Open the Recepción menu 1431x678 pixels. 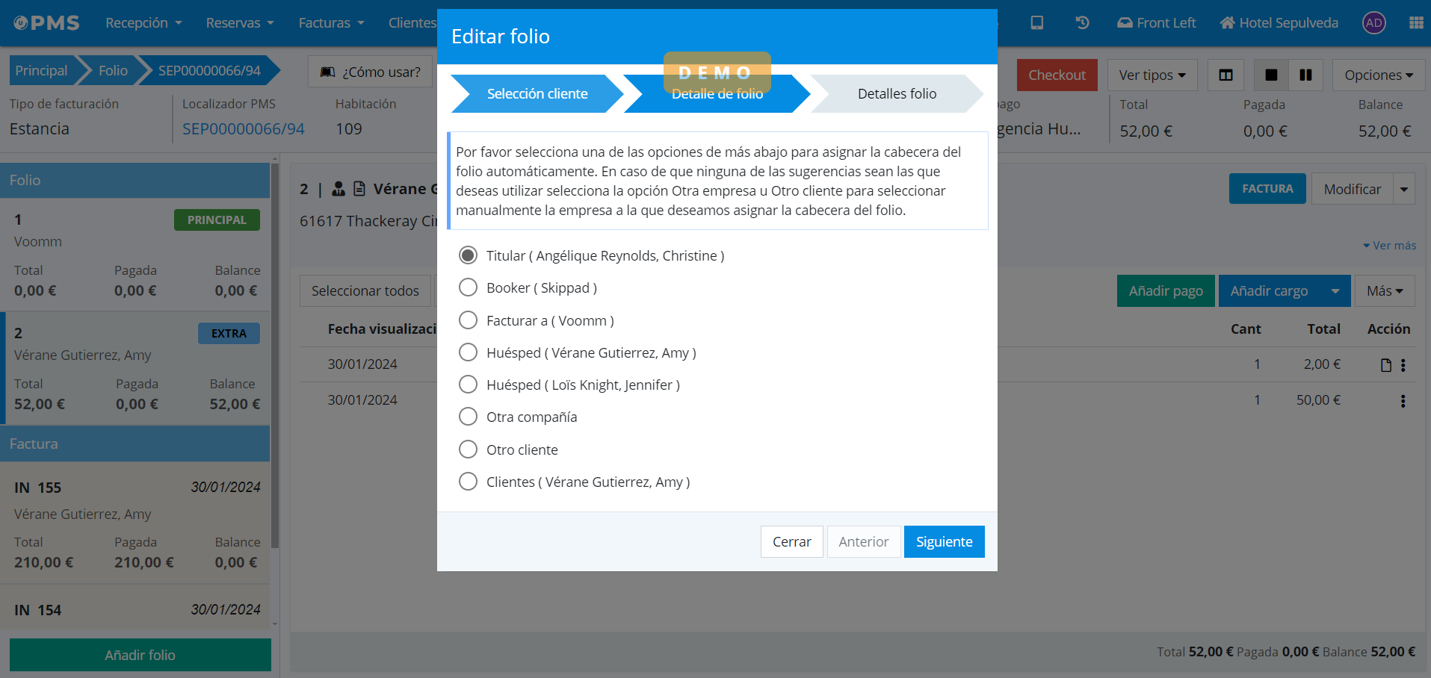point(143,22)
